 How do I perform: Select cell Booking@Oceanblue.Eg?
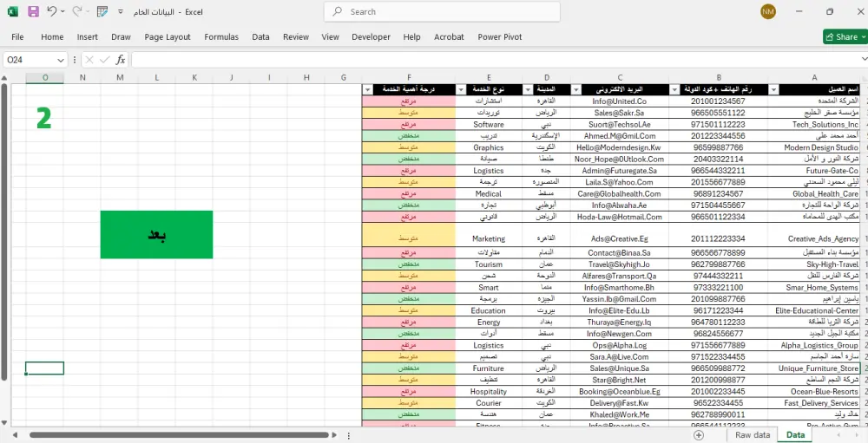click(x=620, y=392)
